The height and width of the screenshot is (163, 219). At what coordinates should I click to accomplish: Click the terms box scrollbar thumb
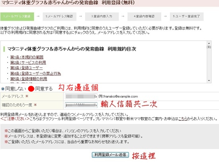tap(209, 47)
